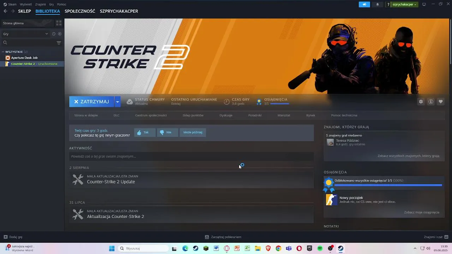Click the cloud status icon
The image size is (452, 254).
tap(130, 102)
